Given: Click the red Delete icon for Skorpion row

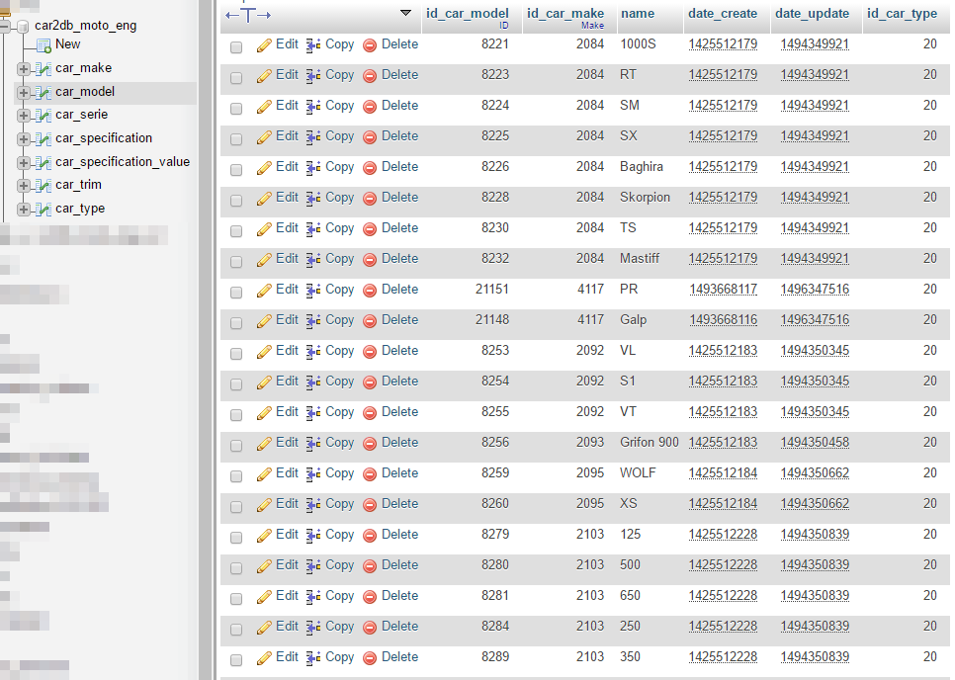Looking at the screenshot, I should pos(370,199).
